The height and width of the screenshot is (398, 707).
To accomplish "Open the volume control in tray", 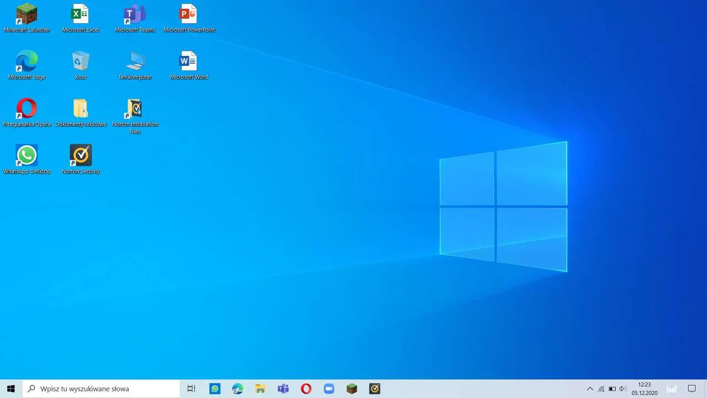I will click(623, 389).
